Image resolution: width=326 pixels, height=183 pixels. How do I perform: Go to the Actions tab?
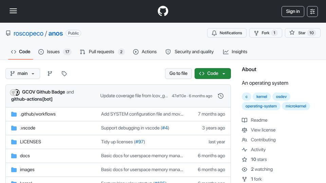point(145,52)
